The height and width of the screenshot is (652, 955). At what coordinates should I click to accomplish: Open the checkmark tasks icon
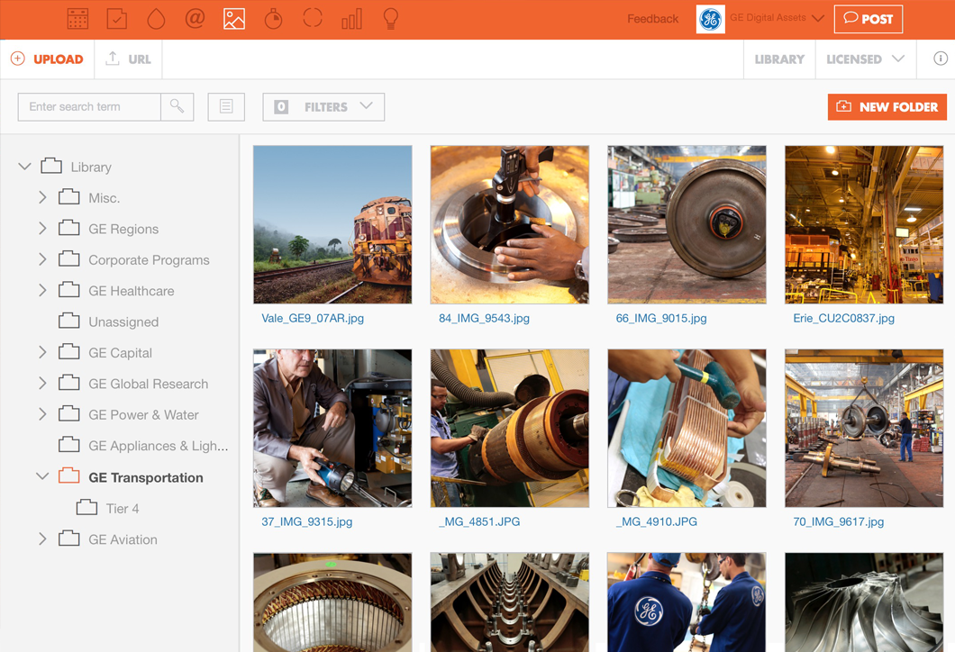[x=116, y=18]
